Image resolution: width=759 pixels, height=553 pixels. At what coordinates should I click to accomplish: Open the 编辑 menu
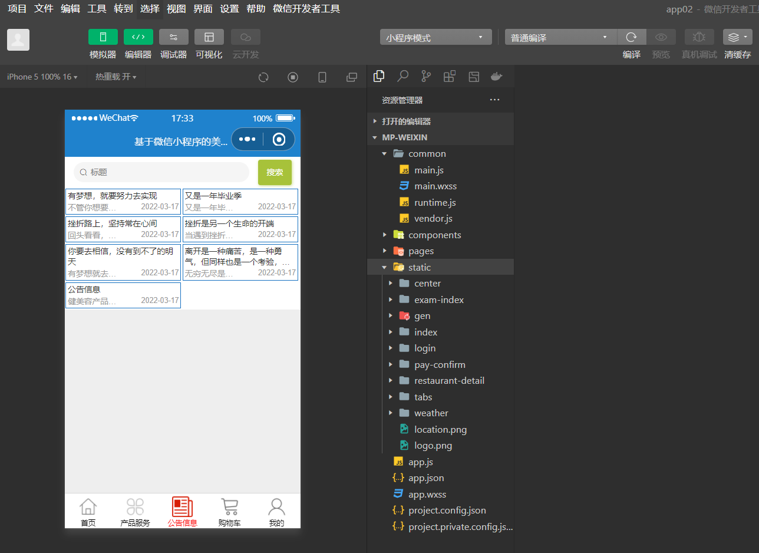click(70, 9)
